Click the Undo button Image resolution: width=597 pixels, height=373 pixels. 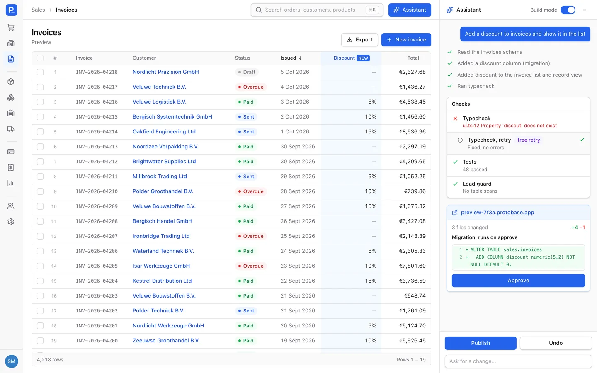point(556,343)
